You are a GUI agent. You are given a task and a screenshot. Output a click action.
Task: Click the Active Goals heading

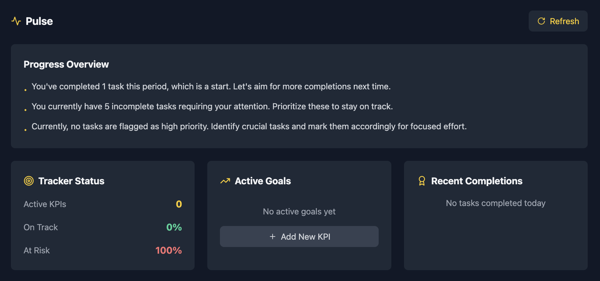pos(263,181)
